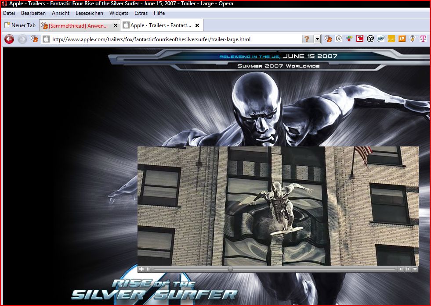Click the question mark icon in the address field
The image size is (431, 306).
pyautogui.click(x=307, y=39)
